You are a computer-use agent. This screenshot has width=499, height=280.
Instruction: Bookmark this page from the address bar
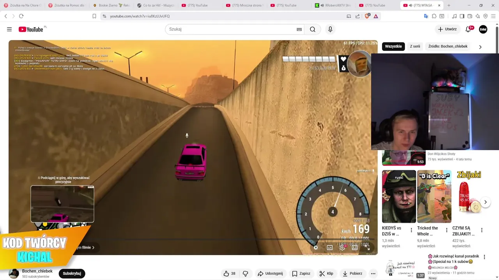point(94,16)
